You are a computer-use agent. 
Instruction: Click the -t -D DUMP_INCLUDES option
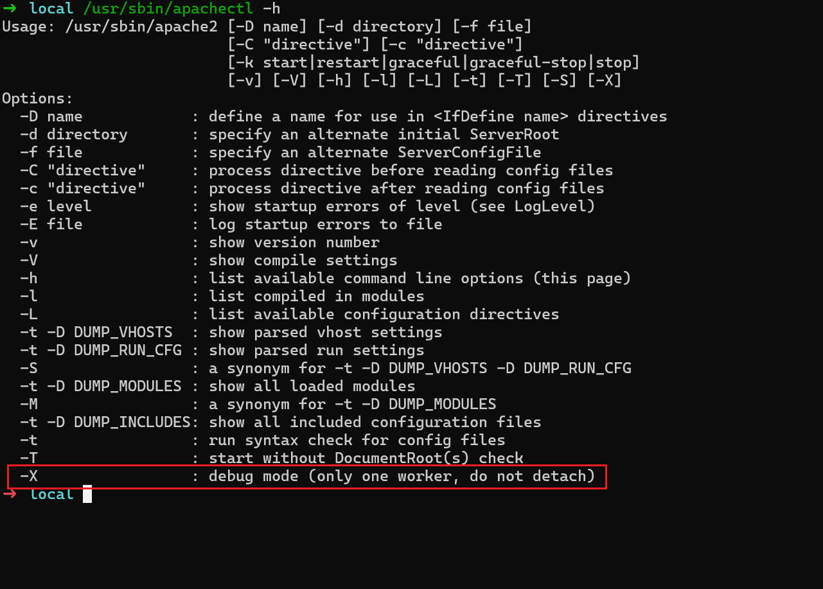tap(105, 422)
